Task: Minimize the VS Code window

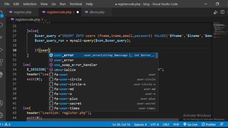Action: click(206, 4)
